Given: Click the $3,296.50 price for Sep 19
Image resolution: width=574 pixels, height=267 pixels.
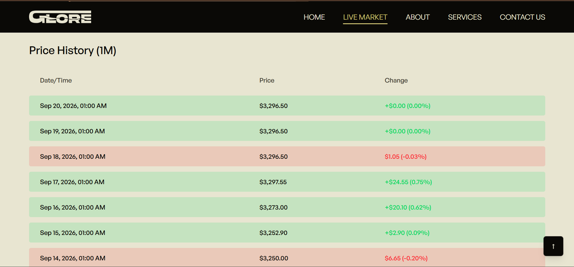Looking at the screenshot, I should (x=273, y=131).
